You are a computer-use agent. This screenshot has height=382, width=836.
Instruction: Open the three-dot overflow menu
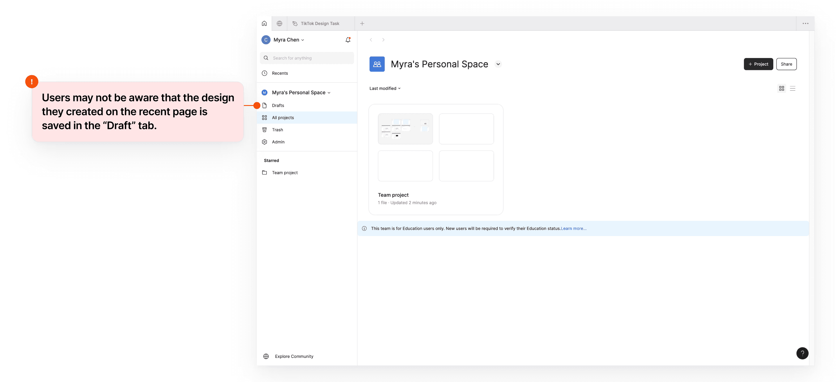(805, 24)
